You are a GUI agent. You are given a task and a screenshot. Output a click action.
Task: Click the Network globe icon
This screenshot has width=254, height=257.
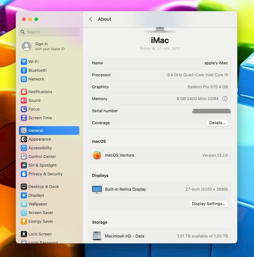point(24,79)
